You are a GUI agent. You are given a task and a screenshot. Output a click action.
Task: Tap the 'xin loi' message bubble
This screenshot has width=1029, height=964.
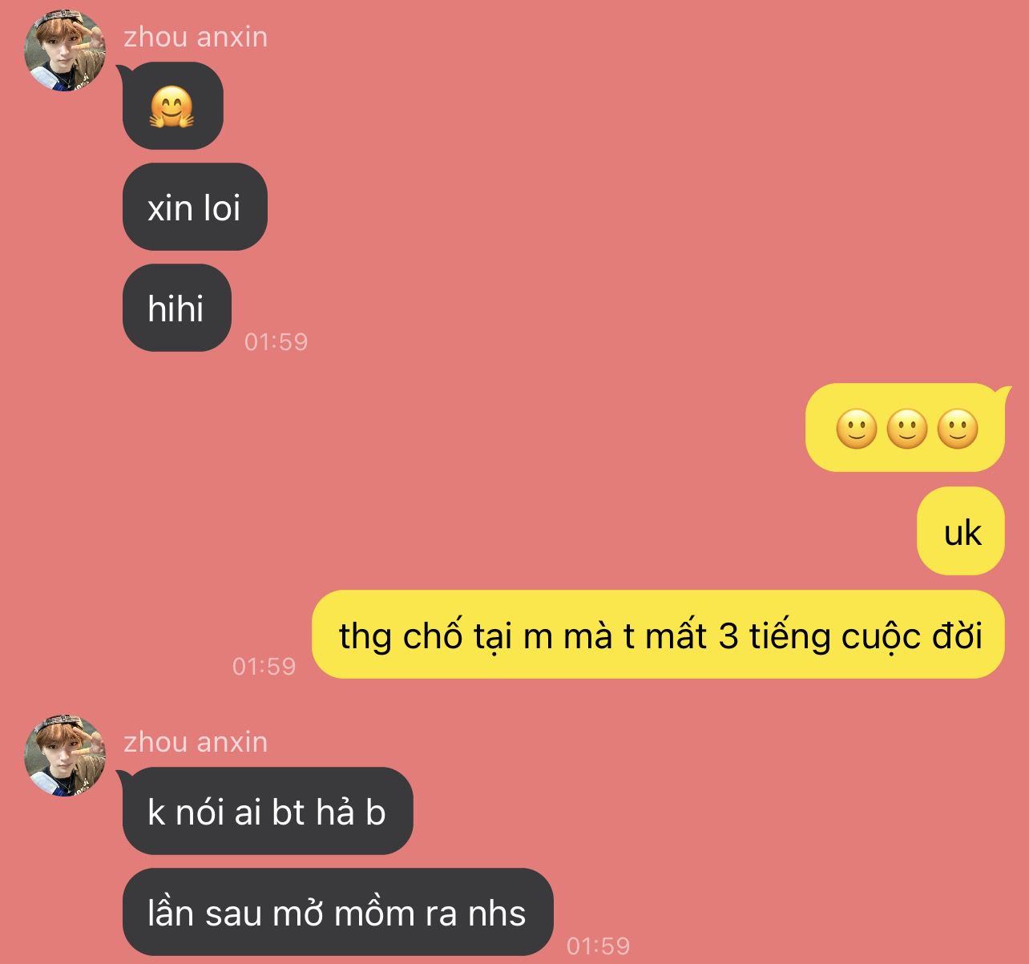[195, 207]
